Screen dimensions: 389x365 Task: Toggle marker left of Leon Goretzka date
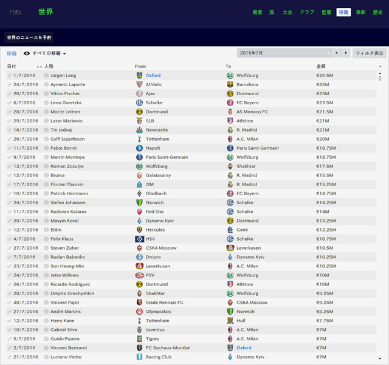[10, 102]
